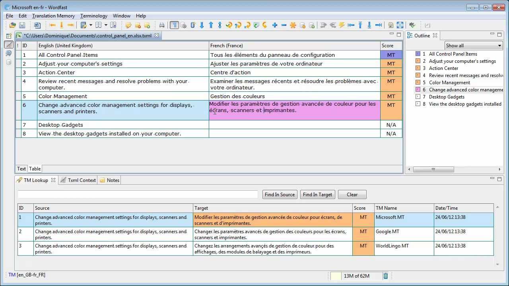Click the Find In Target button
The image size is (509, 286).
(x=317, y=195)
